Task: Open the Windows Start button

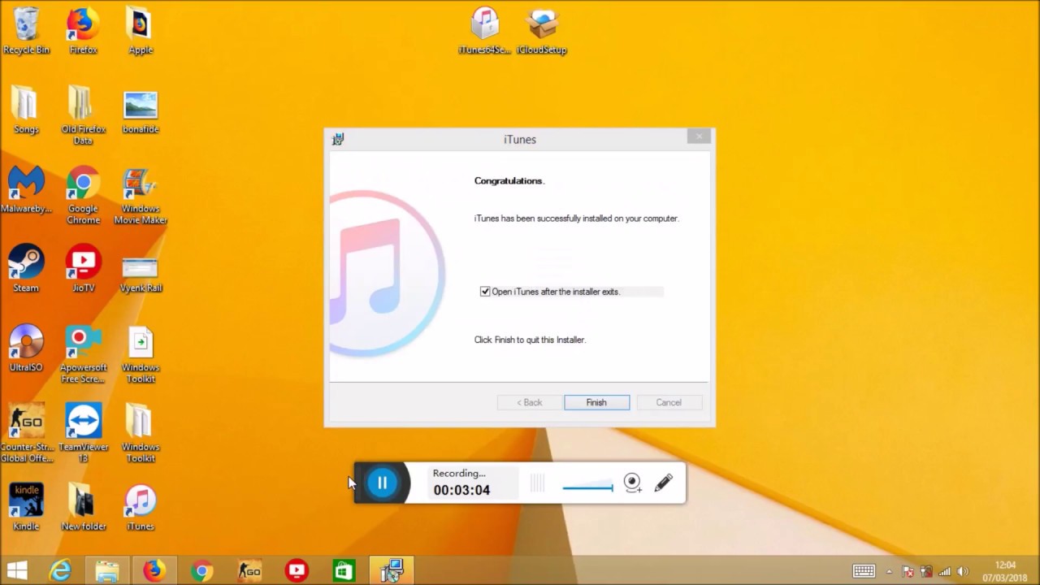Action: click(17, 570)
